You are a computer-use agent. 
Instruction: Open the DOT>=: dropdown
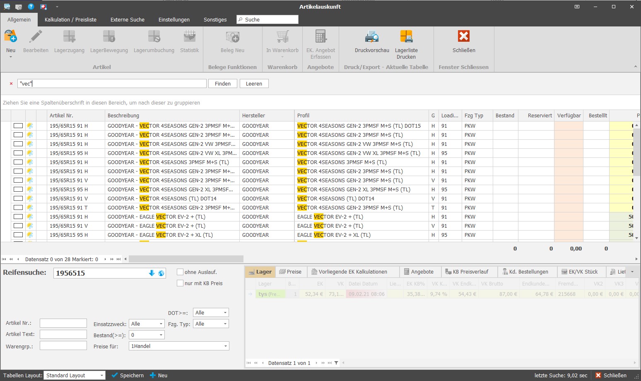225,312
